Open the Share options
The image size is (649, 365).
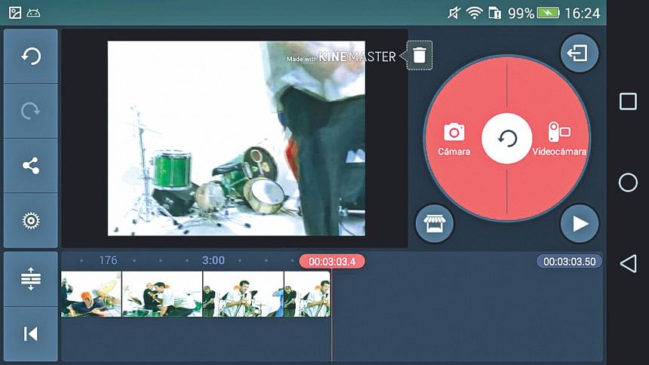point(31,166)
